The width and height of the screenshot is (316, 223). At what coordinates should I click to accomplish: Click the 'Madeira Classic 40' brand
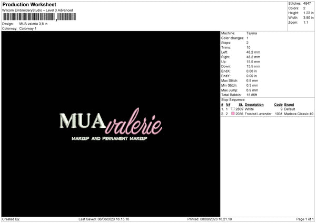(x=299, y=114)
